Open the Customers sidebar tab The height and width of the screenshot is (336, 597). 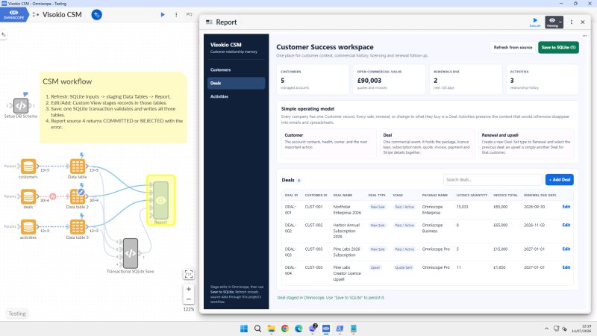(x=236, y=69)
